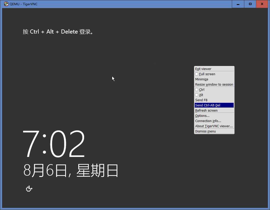
Task: Select Resize window to session
Action: pos(214,84)
